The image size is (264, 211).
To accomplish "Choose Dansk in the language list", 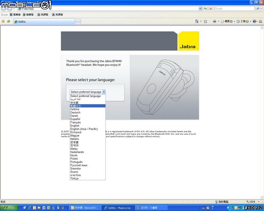I will click(x=88, y=116).
